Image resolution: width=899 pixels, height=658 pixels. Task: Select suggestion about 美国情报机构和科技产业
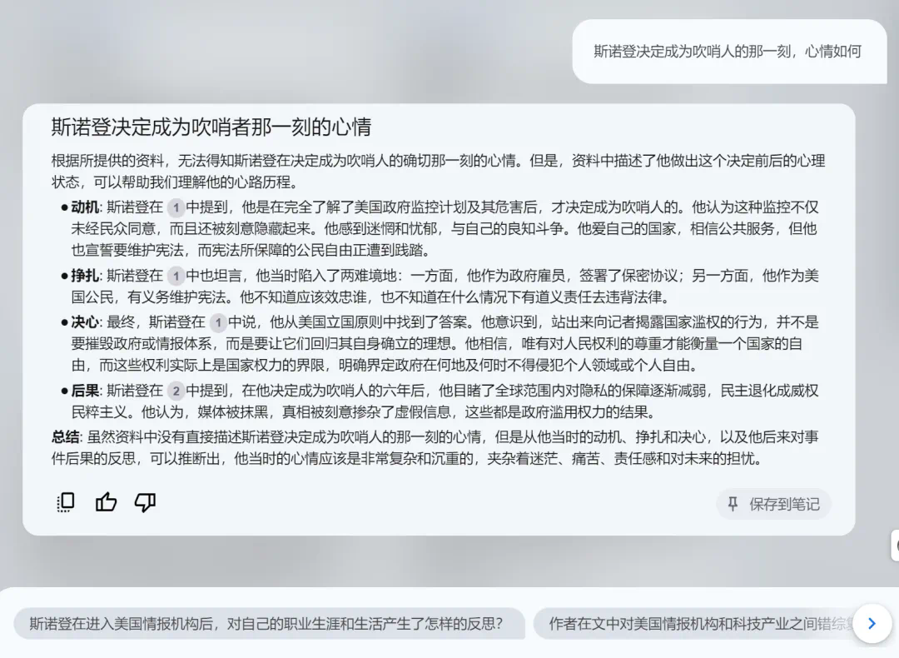pos(699,624)
